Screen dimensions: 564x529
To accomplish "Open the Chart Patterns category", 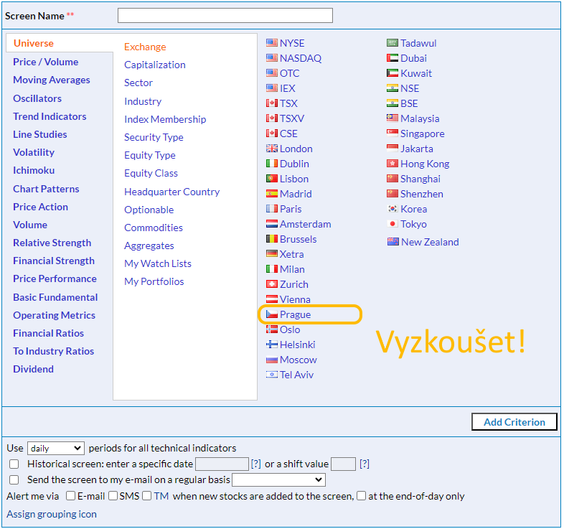I will (x=46, y=189).
